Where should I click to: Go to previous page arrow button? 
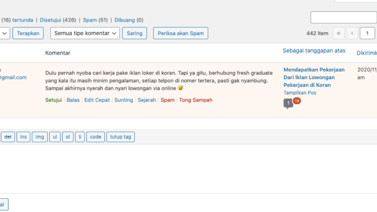[x=352, y=33]
